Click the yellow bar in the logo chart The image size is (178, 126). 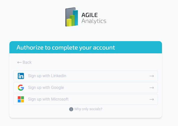[x=69, y=22]
